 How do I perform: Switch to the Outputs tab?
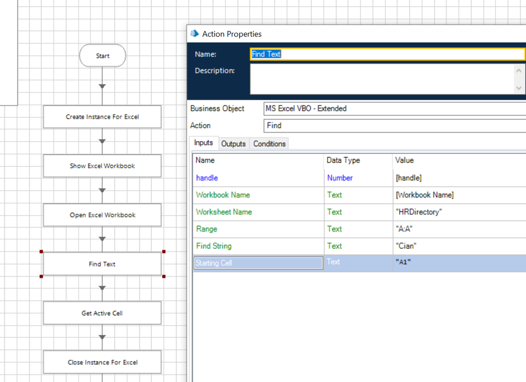233,144
